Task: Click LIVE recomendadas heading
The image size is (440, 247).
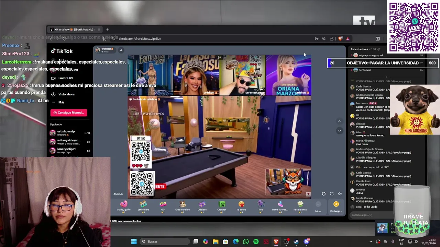Action: coord(126,221)
